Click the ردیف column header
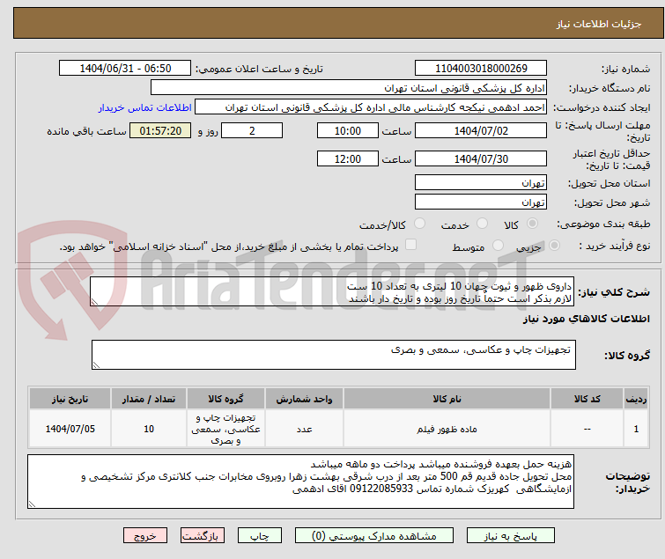Image resolution: width=665 pixels, height=559 pixels. coord(636,399)
